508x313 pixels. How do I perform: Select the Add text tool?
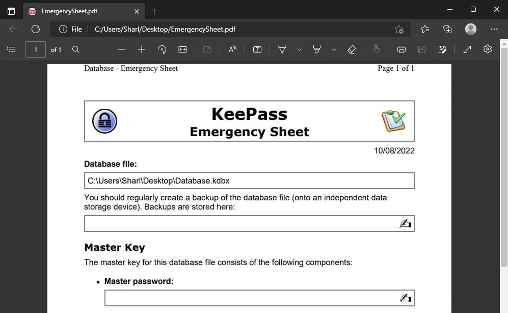(x=257, y=49)
